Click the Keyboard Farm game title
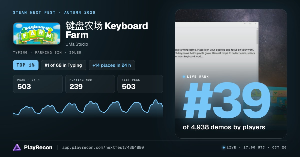This screenshot has width=300, height=157. tap(107, 30)
